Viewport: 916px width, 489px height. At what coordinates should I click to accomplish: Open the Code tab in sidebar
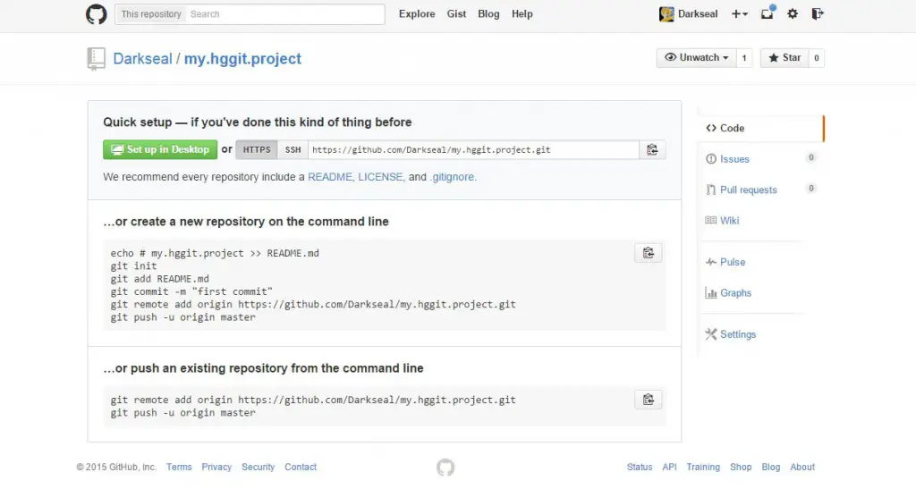760,128
